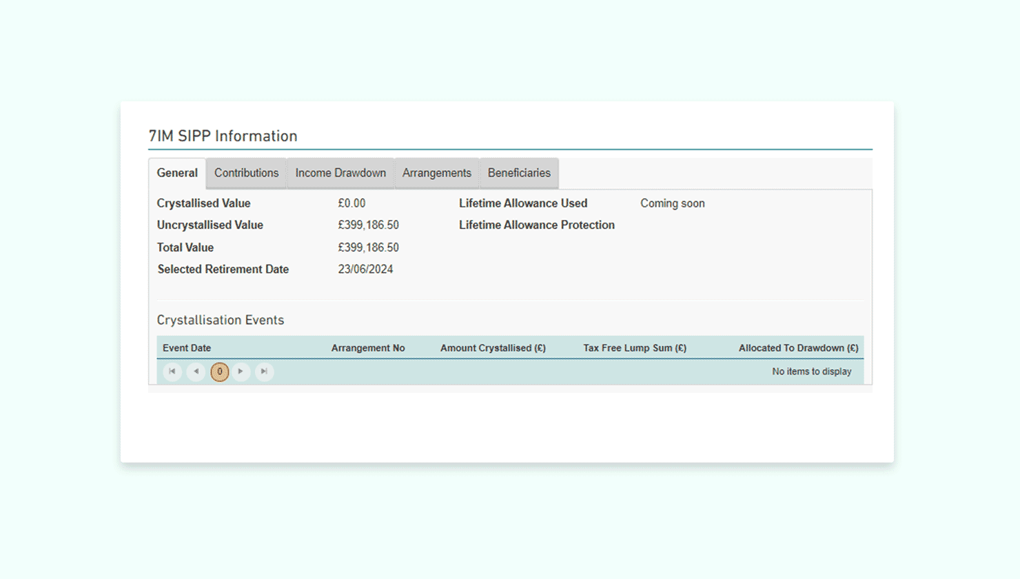1020x579 pixels.
Task: Click the Total Value amount £399,186.50
Action: 368,247
